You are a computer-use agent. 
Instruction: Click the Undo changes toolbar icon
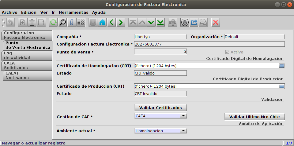pos(10,23)
